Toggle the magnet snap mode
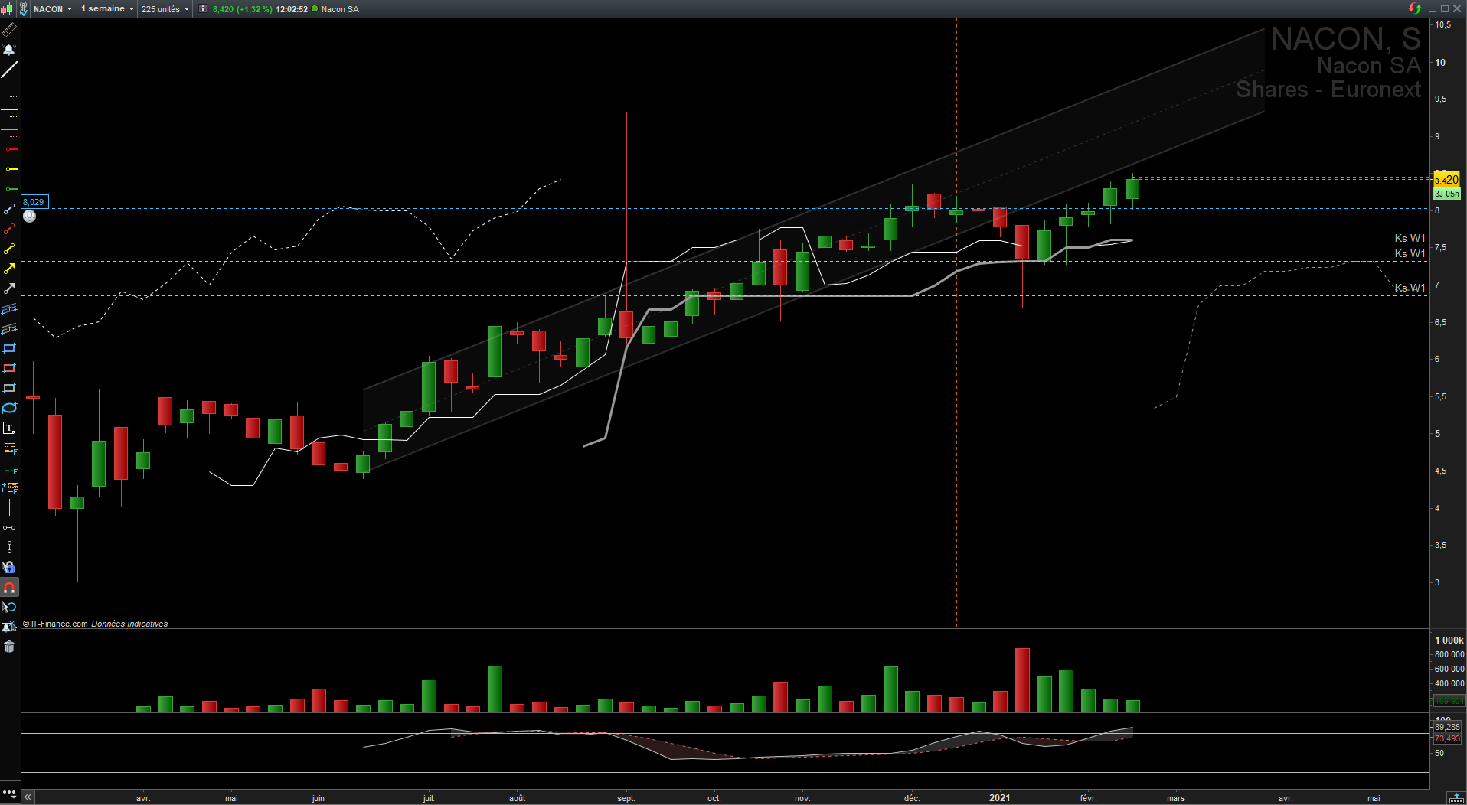This screenshot has height=805, width=1467. tap(9, 588)
